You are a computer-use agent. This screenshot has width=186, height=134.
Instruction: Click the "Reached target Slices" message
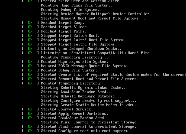(x=65, y=27)
